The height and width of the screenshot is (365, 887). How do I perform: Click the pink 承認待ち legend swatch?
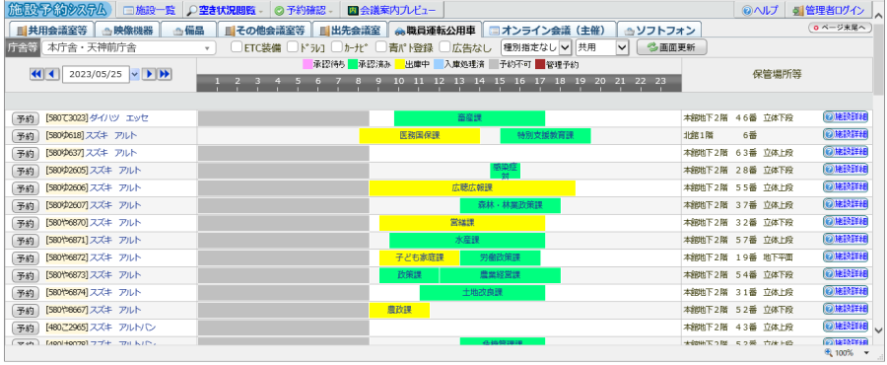click(307, 64)
